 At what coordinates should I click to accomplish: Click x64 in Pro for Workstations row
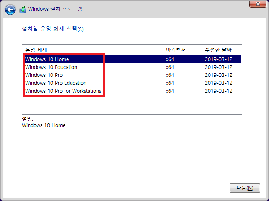coord(170,91)
